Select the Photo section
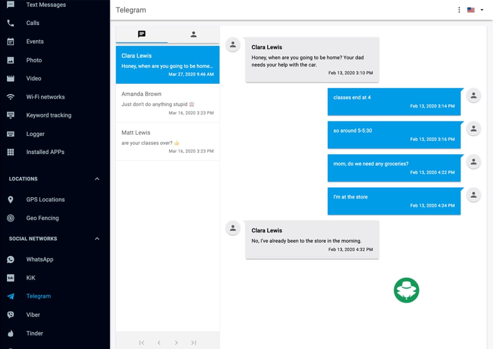Image resolution: width=493 pixels, height=349 pixels. tap(33, 60)
